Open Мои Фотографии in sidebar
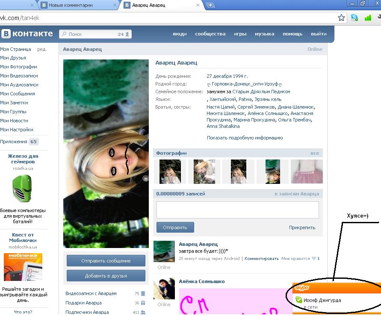Screen dimensions: 381x316 tap(18, 67)
